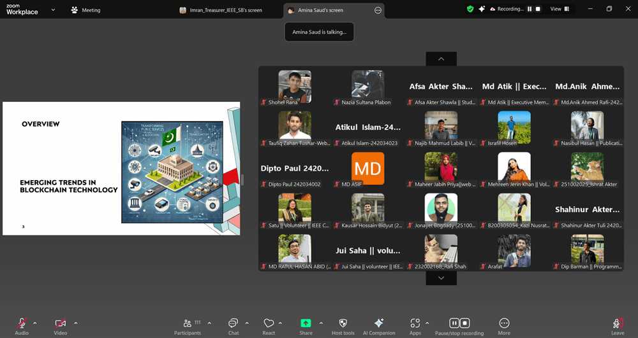Open the React emoji menu
Image resolution: width=638 pixels, height=338 pixels.
269,324
